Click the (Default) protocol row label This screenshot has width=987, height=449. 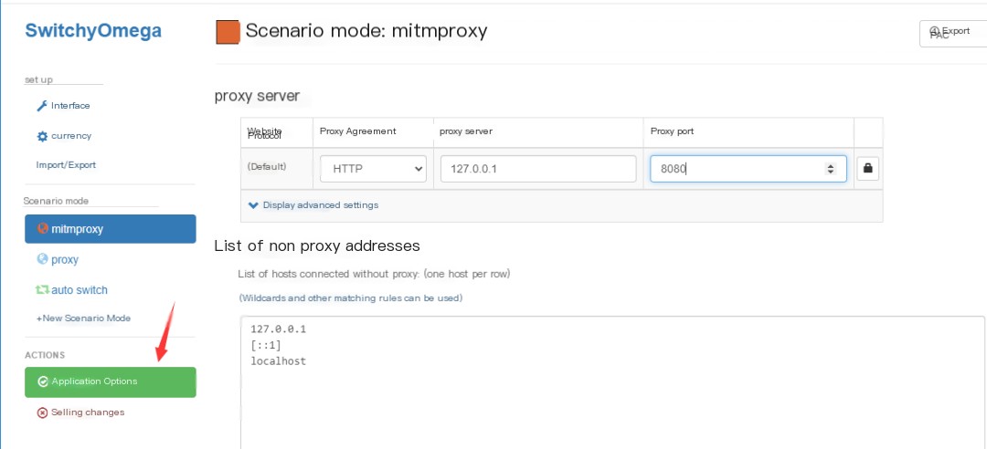tap(267, 167)
